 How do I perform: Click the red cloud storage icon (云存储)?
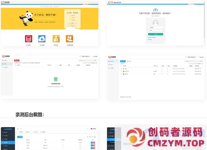[x=28, y=39]
